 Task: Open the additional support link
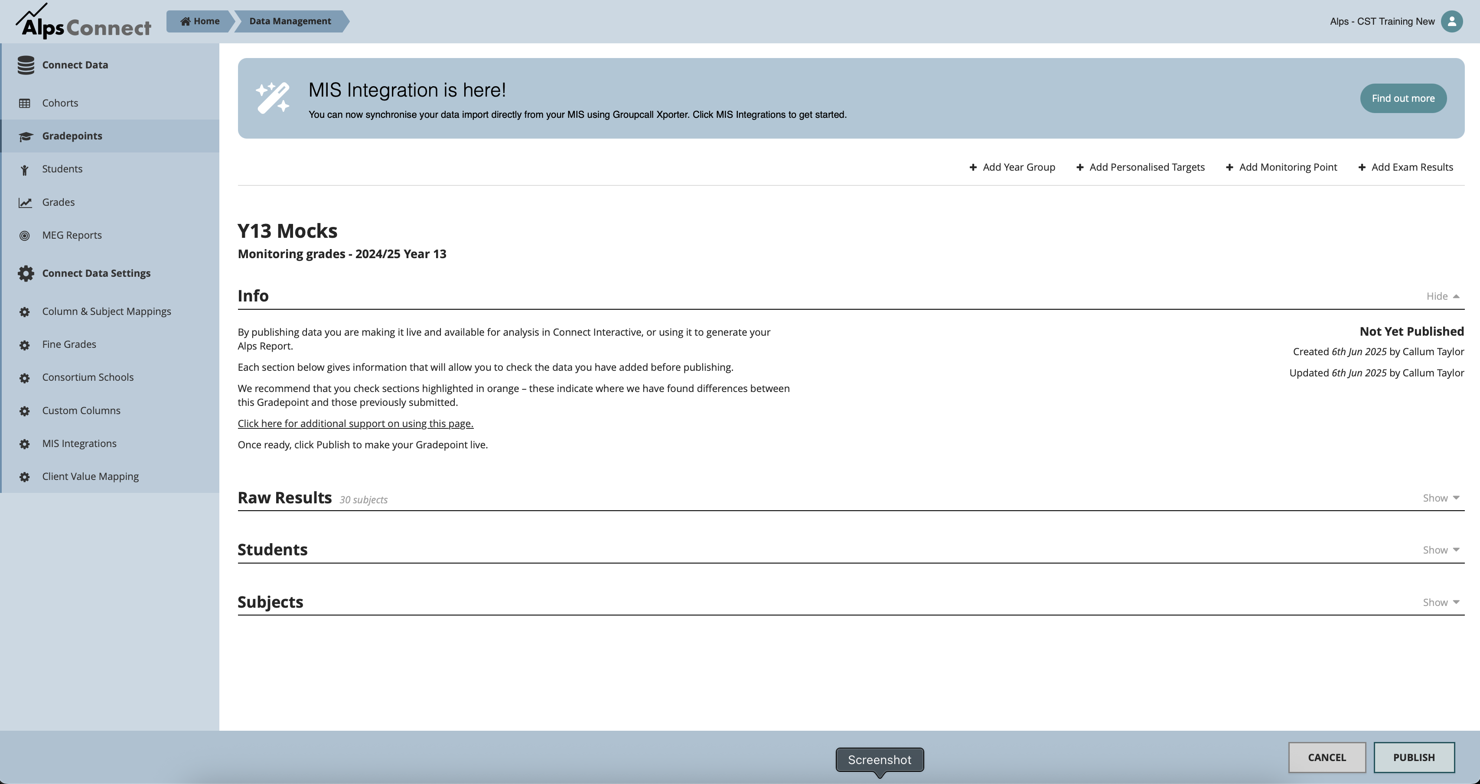coord(355,424)
